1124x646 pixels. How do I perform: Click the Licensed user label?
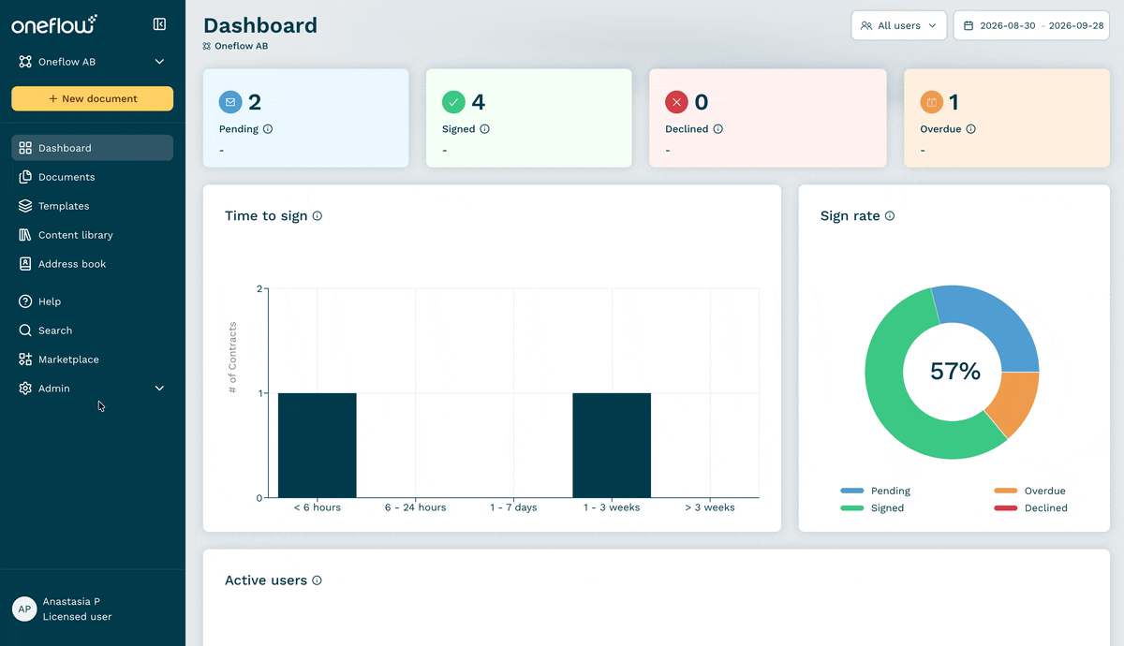(x=77, y=617)
